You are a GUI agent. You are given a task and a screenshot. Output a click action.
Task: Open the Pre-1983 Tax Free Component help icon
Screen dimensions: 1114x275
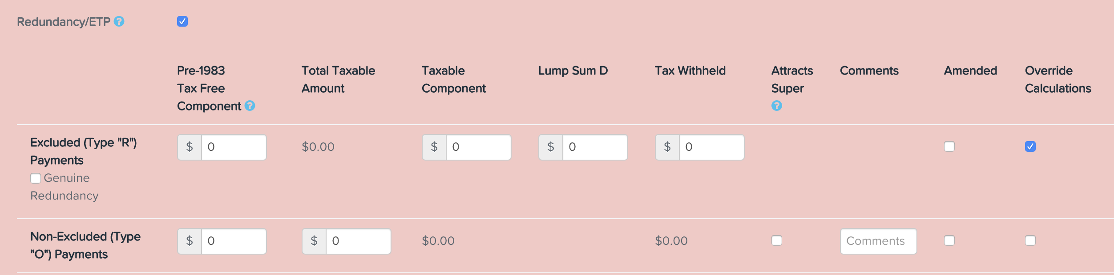tap(250, 106)
